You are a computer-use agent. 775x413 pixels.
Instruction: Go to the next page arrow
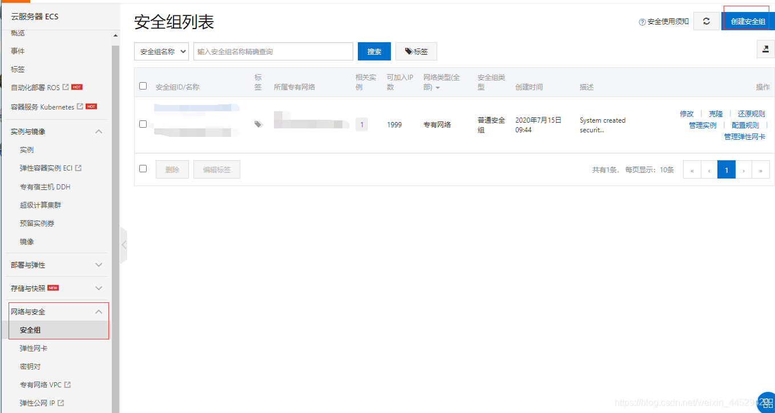tap(744, 170)
